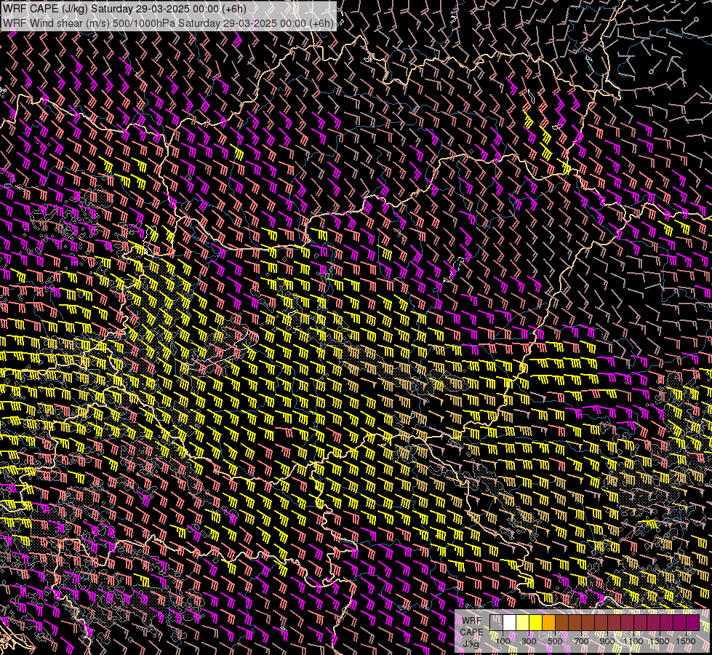Click the J/kg unit label in the legend

[472, 643]
